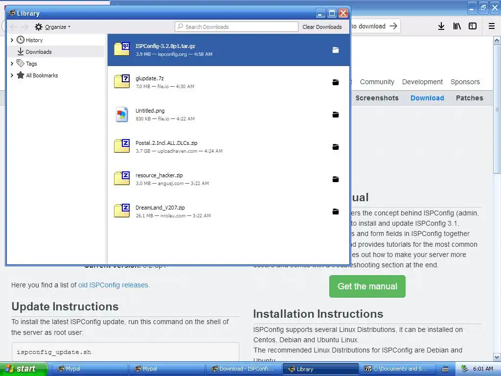Open the Organize dropdown menu
501x376 pixels.
coord(53,27)
